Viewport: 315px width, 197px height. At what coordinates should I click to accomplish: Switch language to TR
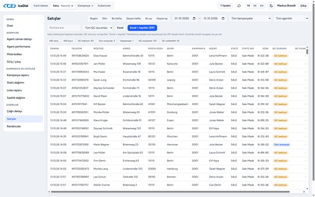[x=248, y=6]
